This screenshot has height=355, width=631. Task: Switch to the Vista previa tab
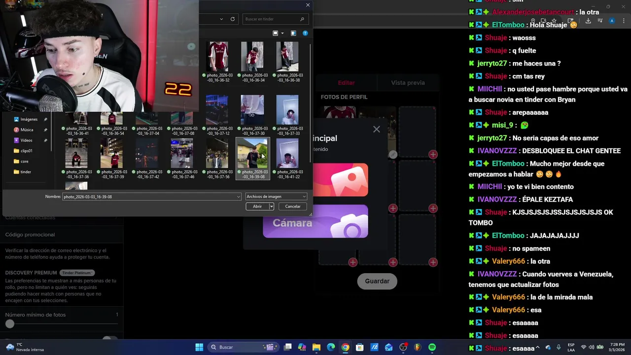point(408,83)
